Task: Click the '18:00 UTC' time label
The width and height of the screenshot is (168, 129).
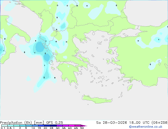Action: click(x=139, y=122)
